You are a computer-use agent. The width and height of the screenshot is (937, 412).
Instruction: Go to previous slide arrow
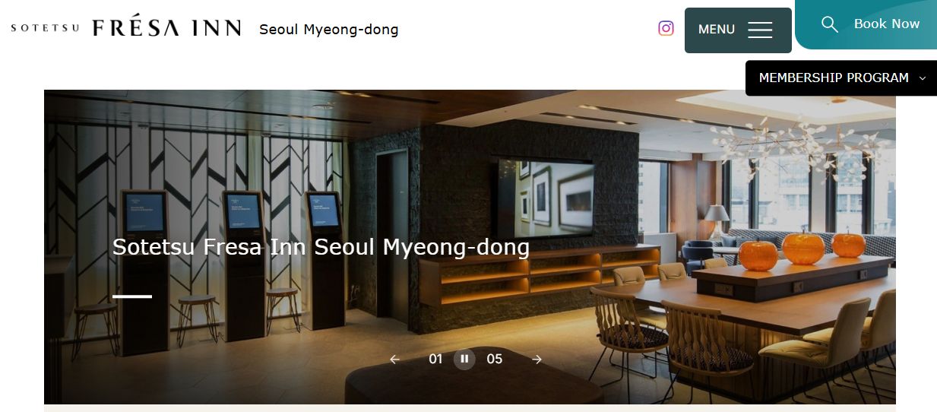tap(394, 360)
